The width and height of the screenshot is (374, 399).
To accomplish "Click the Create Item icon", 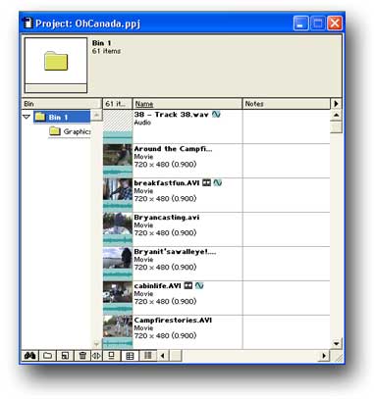I will [x=65, y=356].
